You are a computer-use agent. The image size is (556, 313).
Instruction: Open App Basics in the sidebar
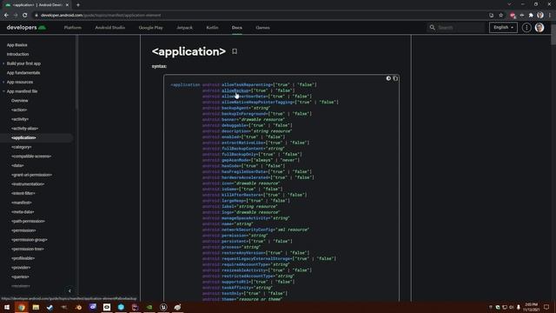tap(17, 45)
